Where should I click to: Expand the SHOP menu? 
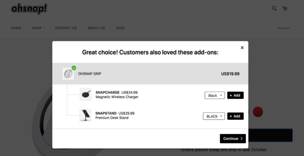tap(38, 28)
